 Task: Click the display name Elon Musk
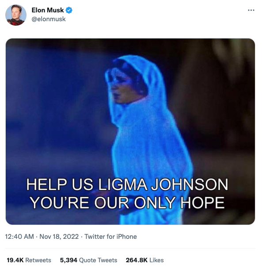(x=48, y=10)
